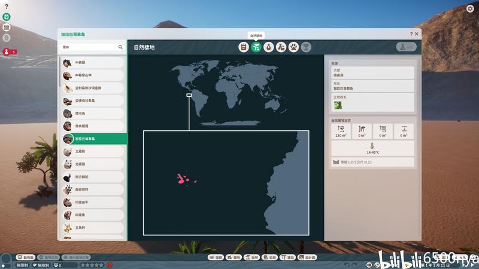
Task: Select 印度犀牛 in the animal list
Action: [x=93, y=202]
